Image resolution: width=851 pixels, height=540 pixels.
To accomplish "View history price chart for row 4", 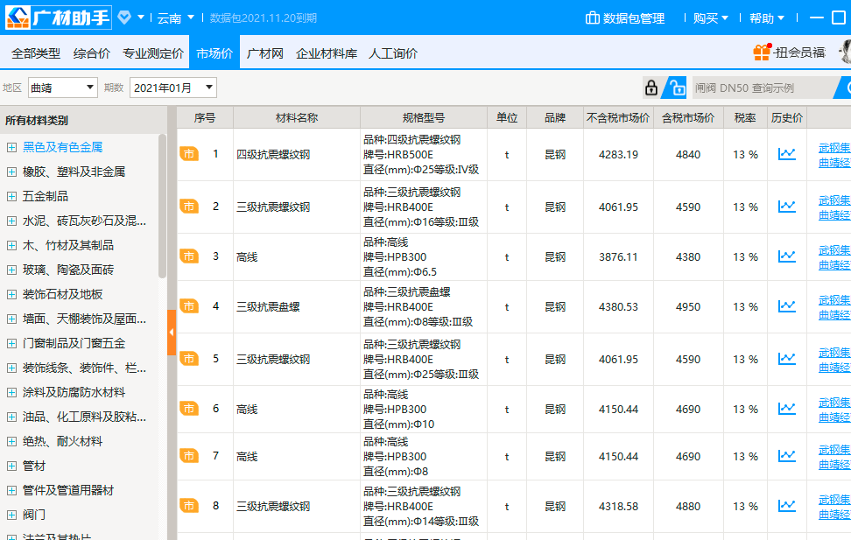I will (786, 306).
